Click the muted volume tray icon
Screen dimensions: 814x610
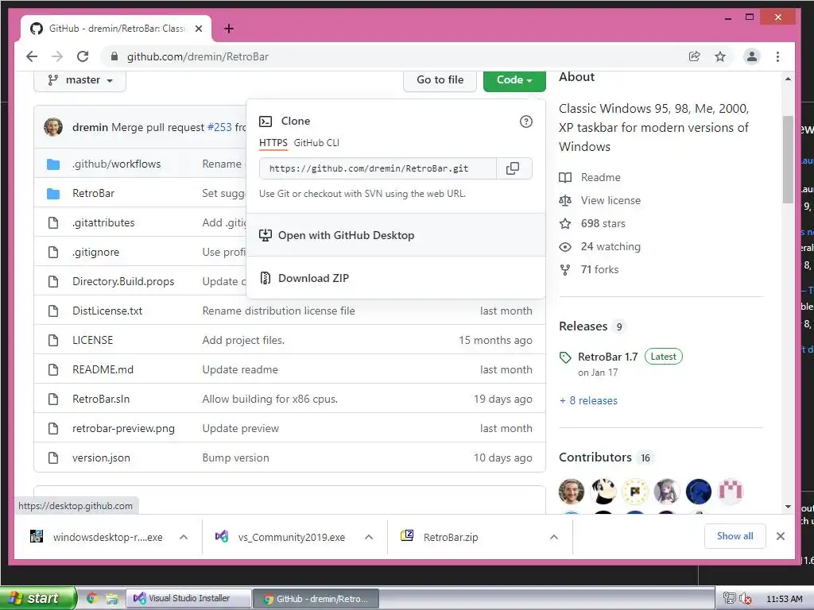(746, 599)
